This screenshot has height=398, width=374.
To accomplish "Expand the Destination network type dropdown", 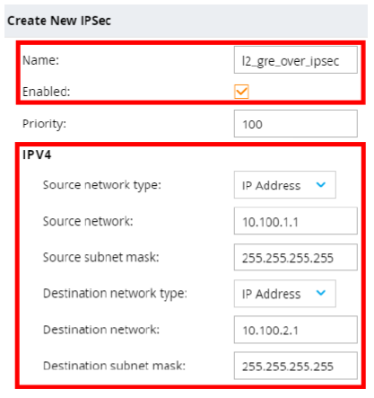I will pyautogui.click(x=285, y=294).
